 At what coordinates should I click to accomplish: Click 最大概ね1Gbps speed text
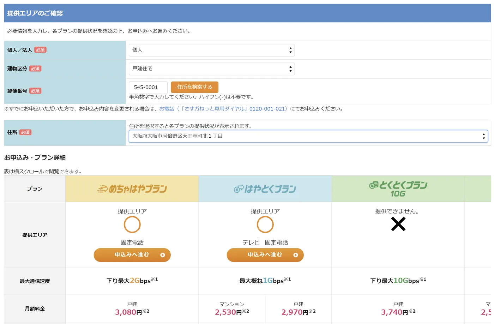265,281
